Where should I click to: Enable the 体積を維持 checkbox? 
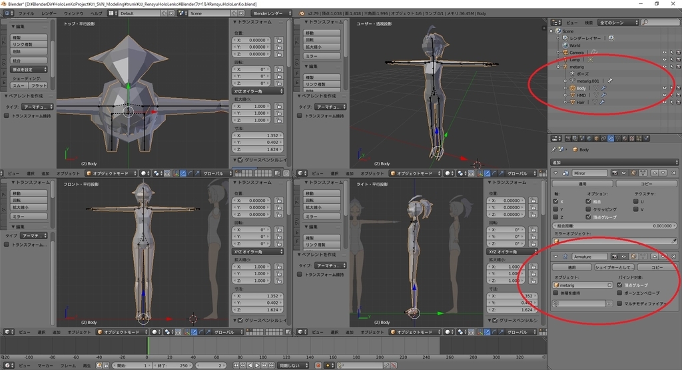point(555,293)
